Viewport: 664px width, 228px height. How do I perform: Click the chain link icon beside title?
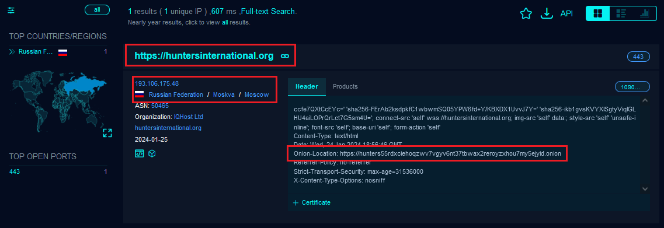coord(285,56)
